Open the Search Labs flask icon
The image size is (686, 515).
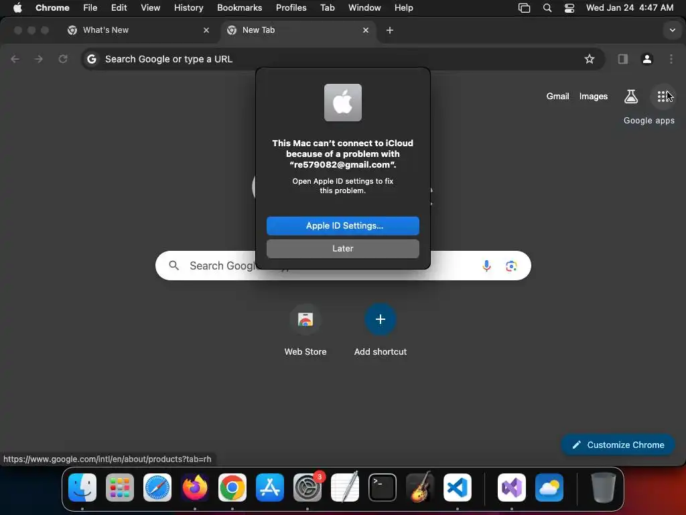tap(631, 97)
